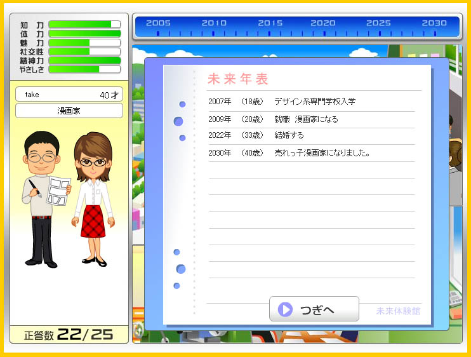The width and height of the screenshot is (471, 357).
Task: Click the 社交性 stat bar
Action: click(84, 51)
